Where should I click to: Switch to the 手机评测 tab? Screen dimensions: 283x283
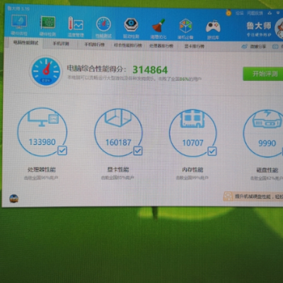[61, 44]
